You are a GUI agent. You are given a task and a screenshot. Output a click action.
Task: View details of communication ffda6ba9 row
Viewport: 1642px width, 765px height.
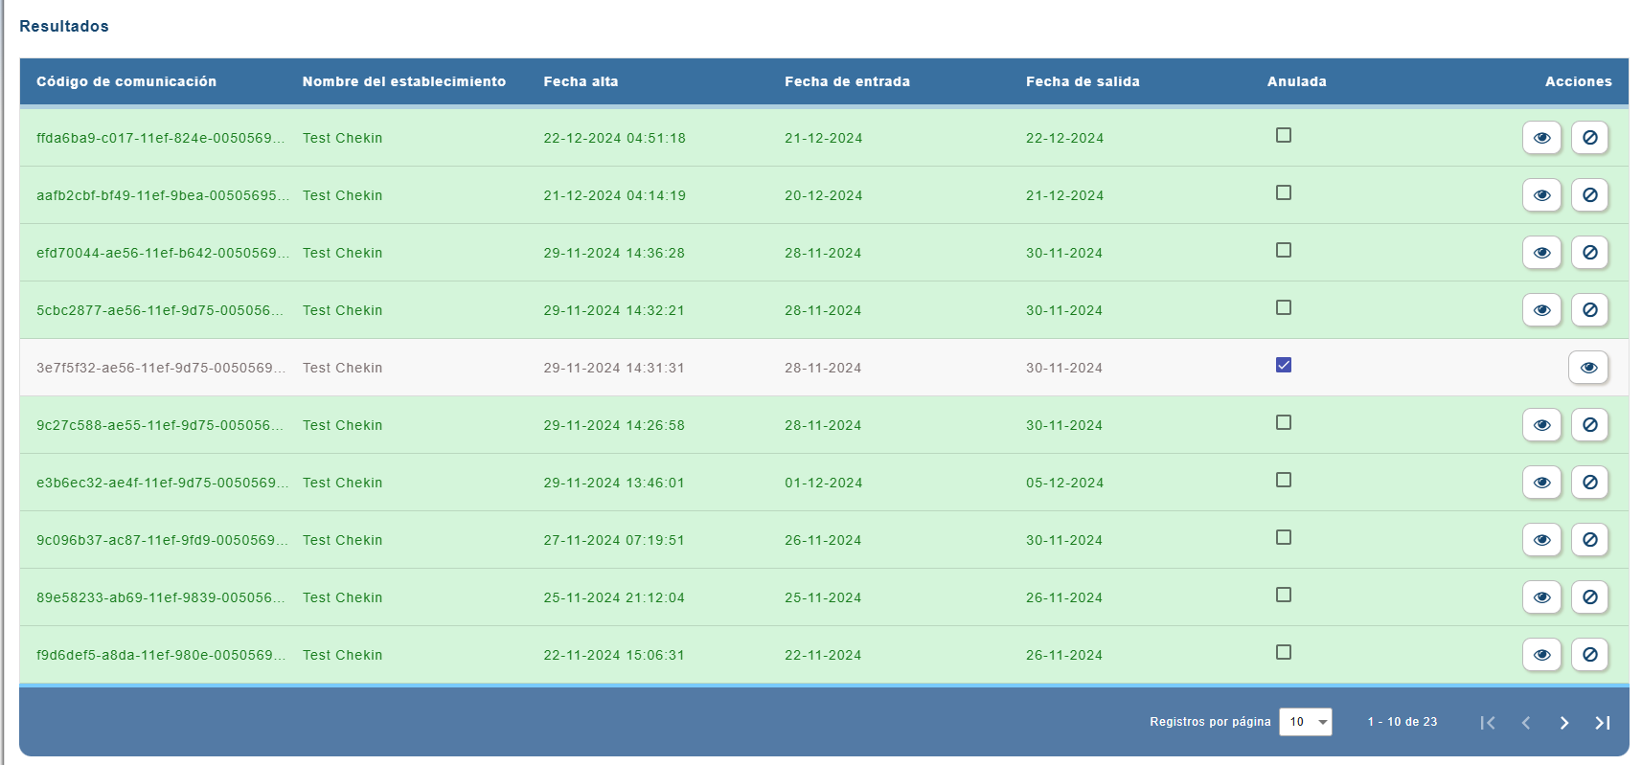[x=1541, y=138]
